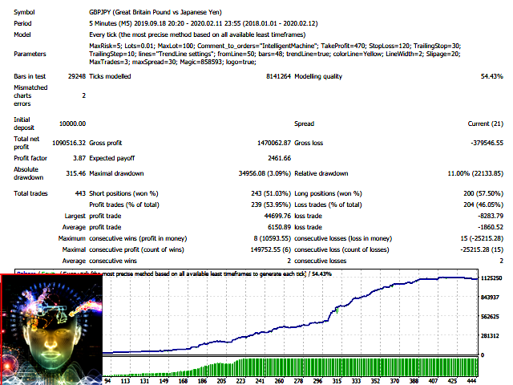Click Relative drawdown value 11.00% (22133.85)
The width and height of the screenshot is (513, 385).
(475, 173)
